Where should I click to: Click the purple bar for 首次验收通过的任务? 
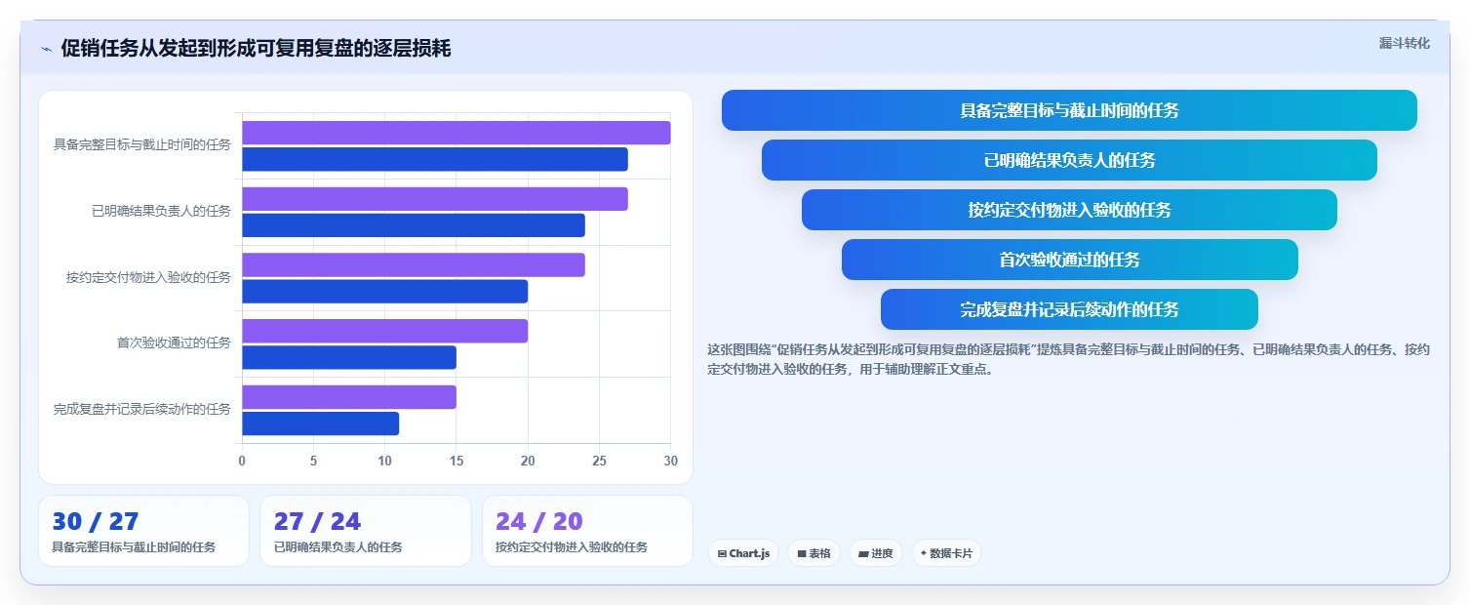click(385, 331)
